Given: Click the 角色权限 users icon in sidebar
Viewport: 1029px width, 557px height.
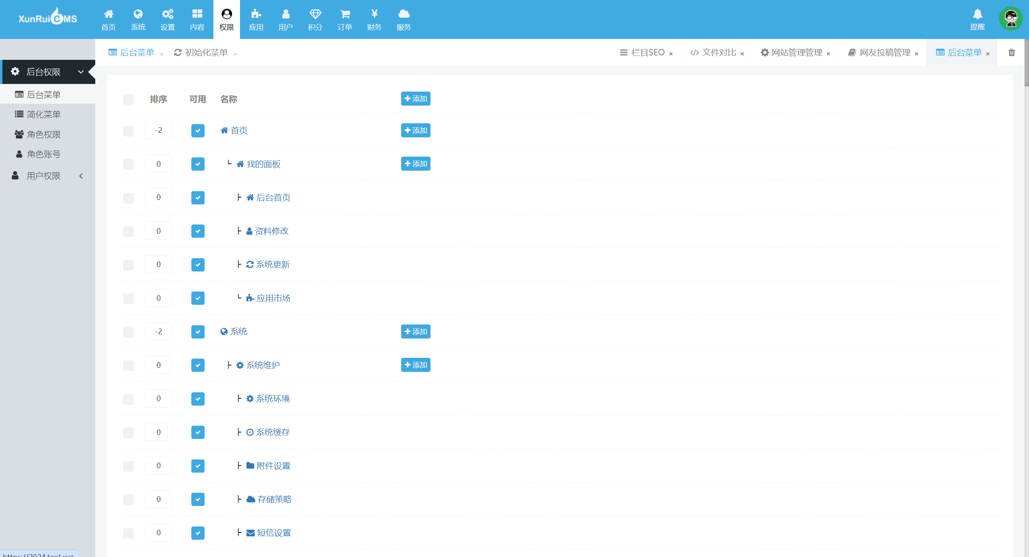Looking at the screenshot, I should point(19,134).
